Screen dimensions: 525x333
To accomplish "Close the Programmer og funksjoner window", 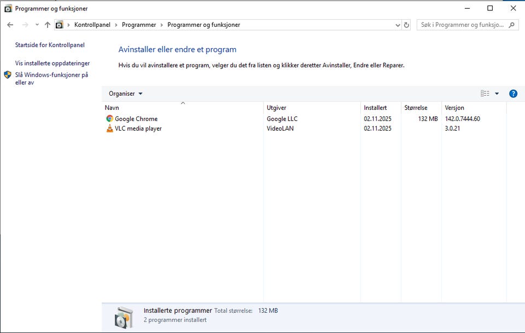I will (x=513, y=8).
